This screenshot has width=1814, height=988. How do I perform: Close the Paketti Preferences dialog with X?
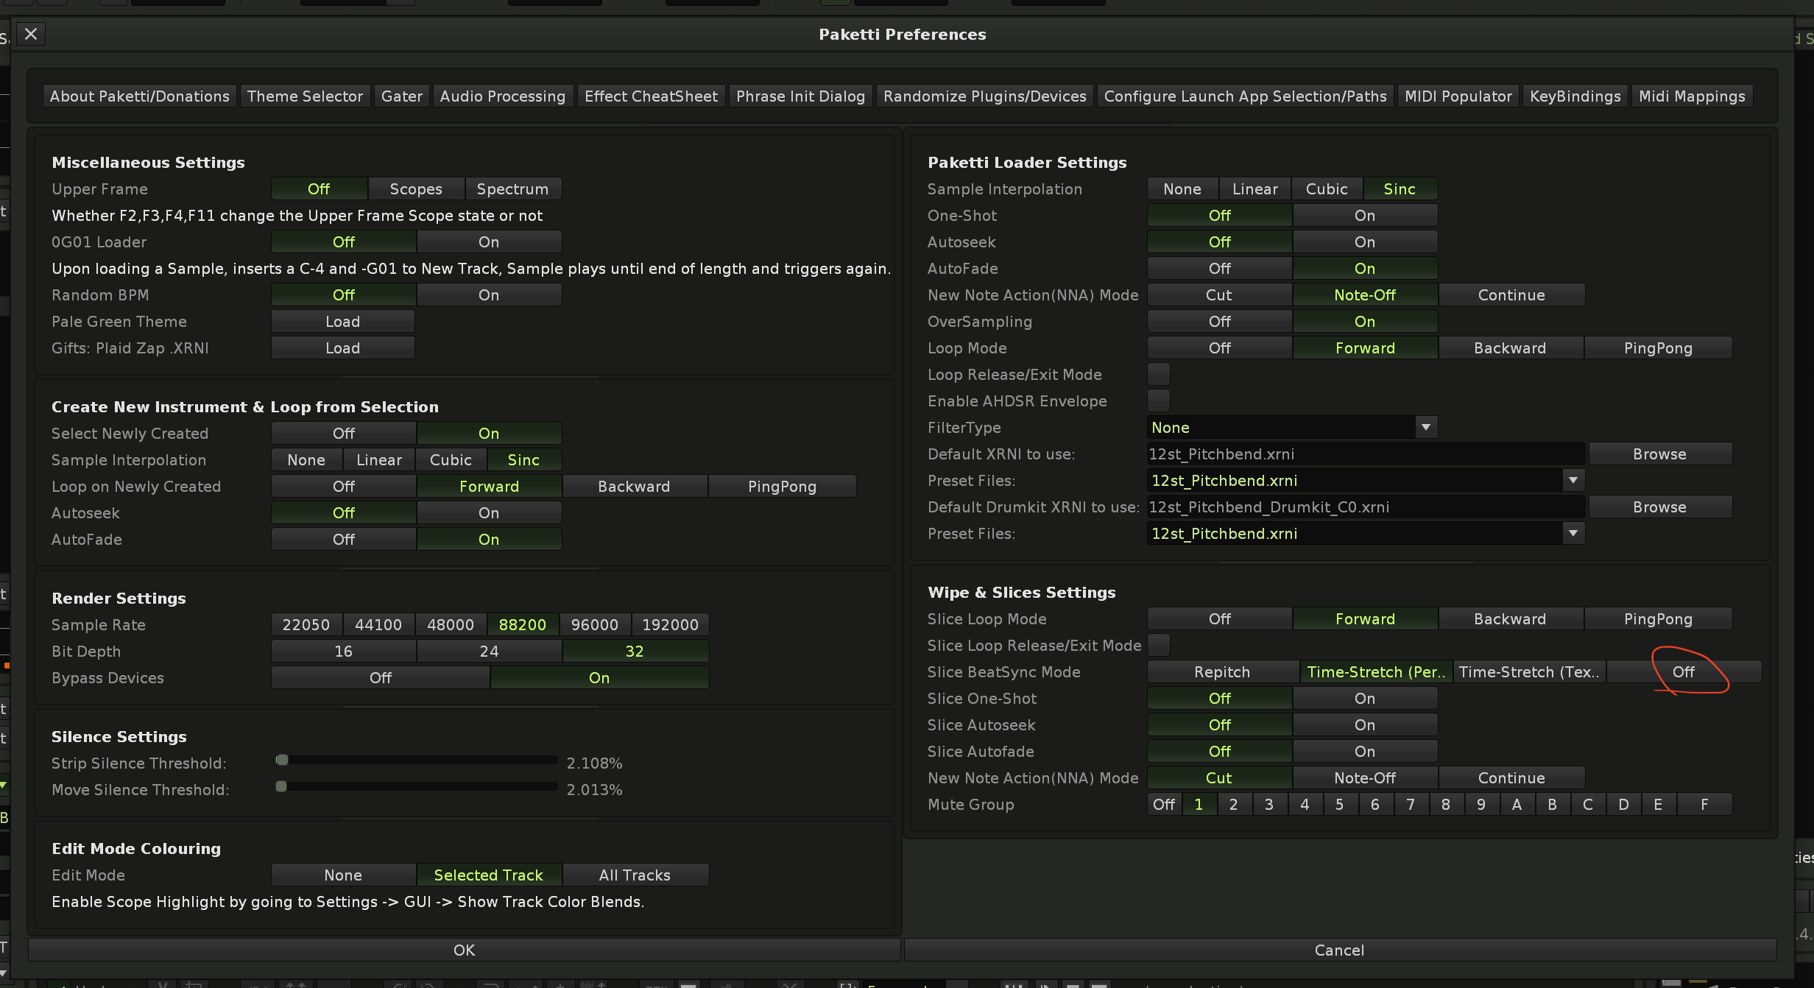coord(31,34)
